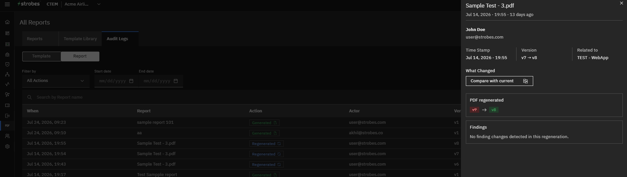Viewport: 627px width, 177px height.
Task: Click akhil@strobes.co actor cell
Action: point(366,133)
